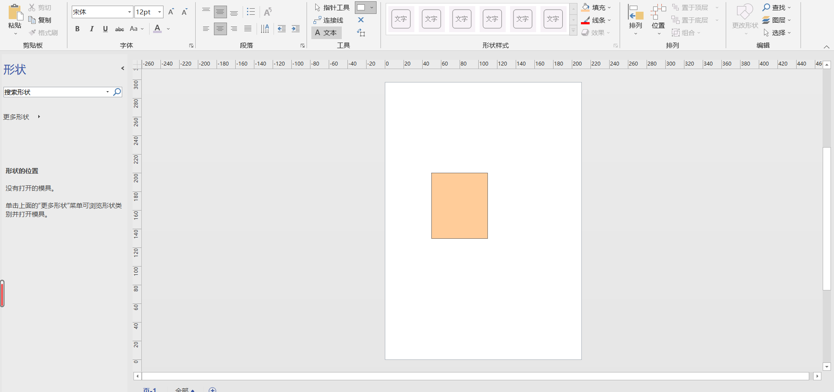Open the More Shapes (更多形状) menu

(22, 117)
